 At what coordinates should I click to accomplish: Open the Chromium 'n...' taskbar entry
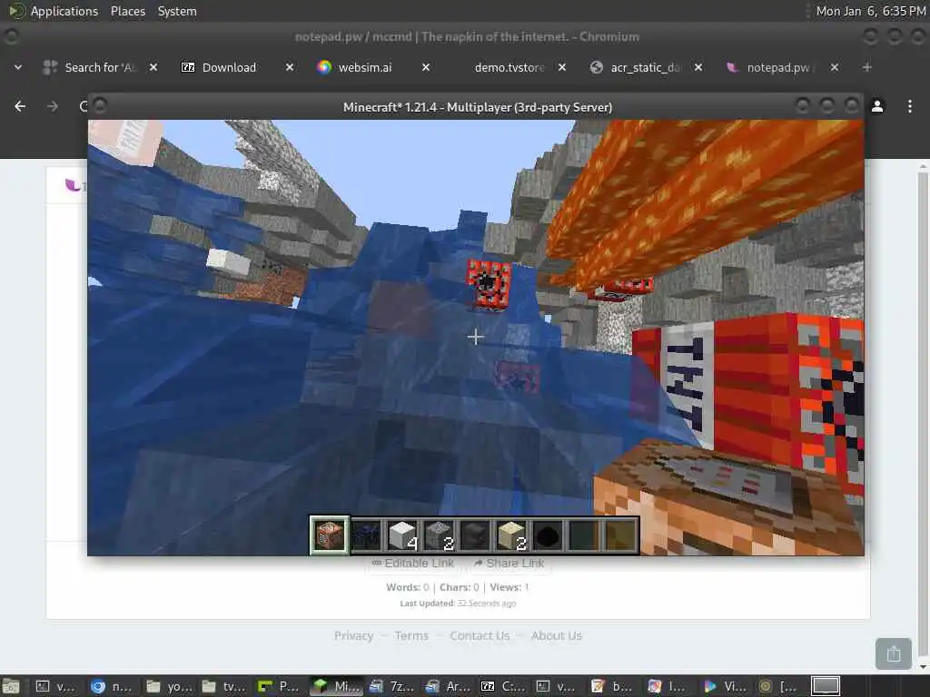point(112,686)
